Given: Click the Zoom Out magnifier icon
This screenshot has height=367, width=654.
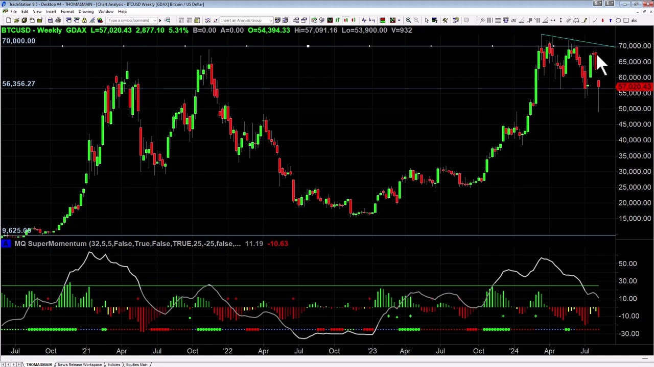Looking at the screenshot, I should point(416,20).
